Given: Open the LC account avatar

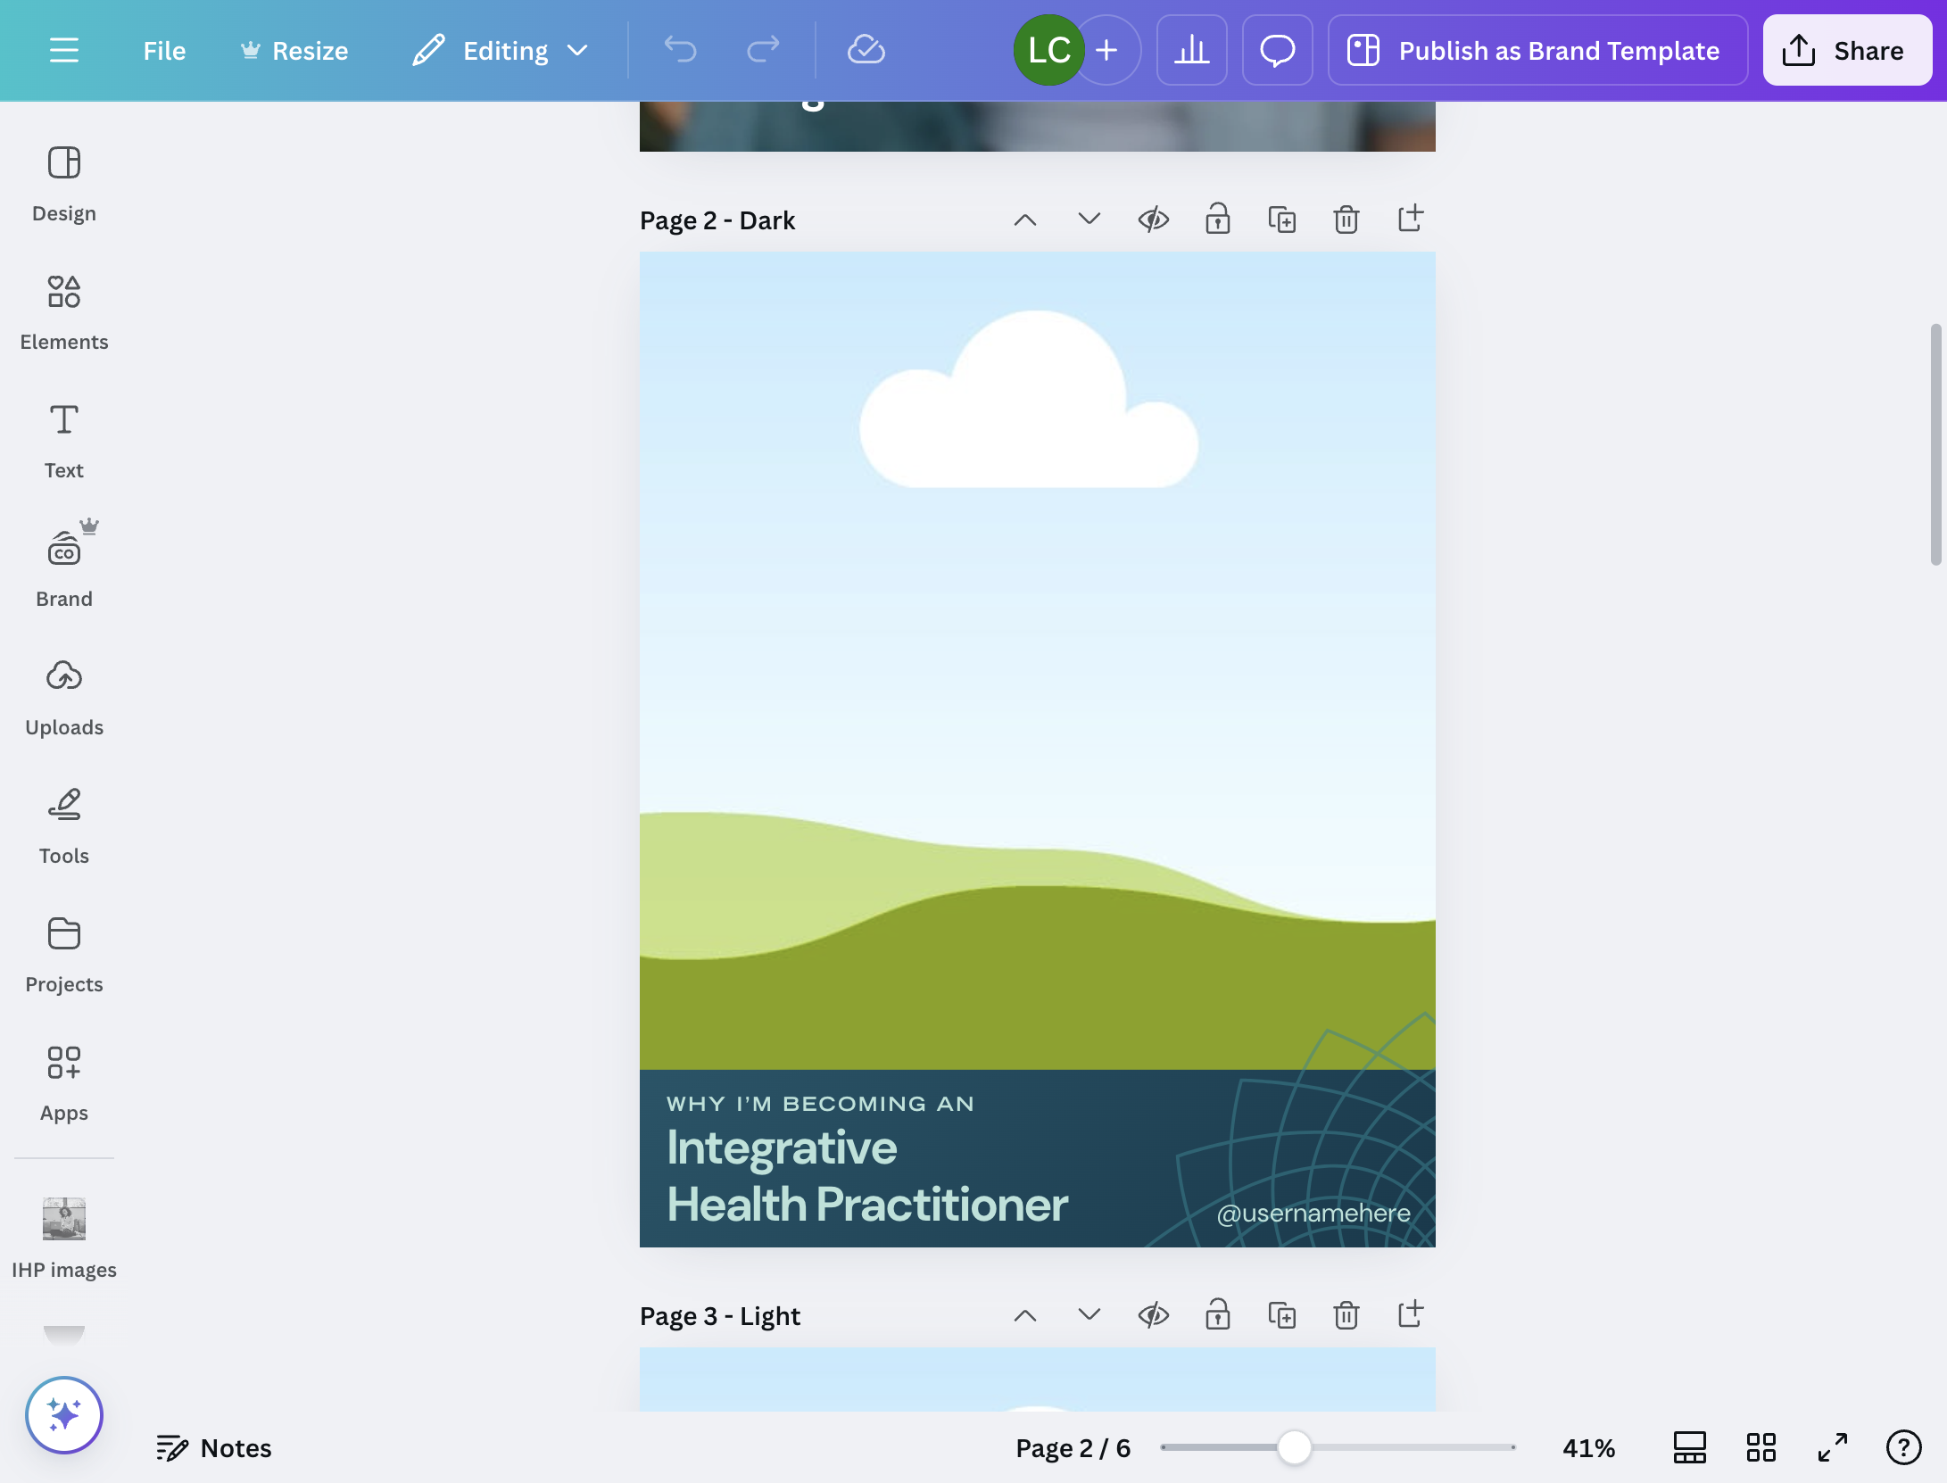Looking at the screenshot, I should (x=1048, y=50).
